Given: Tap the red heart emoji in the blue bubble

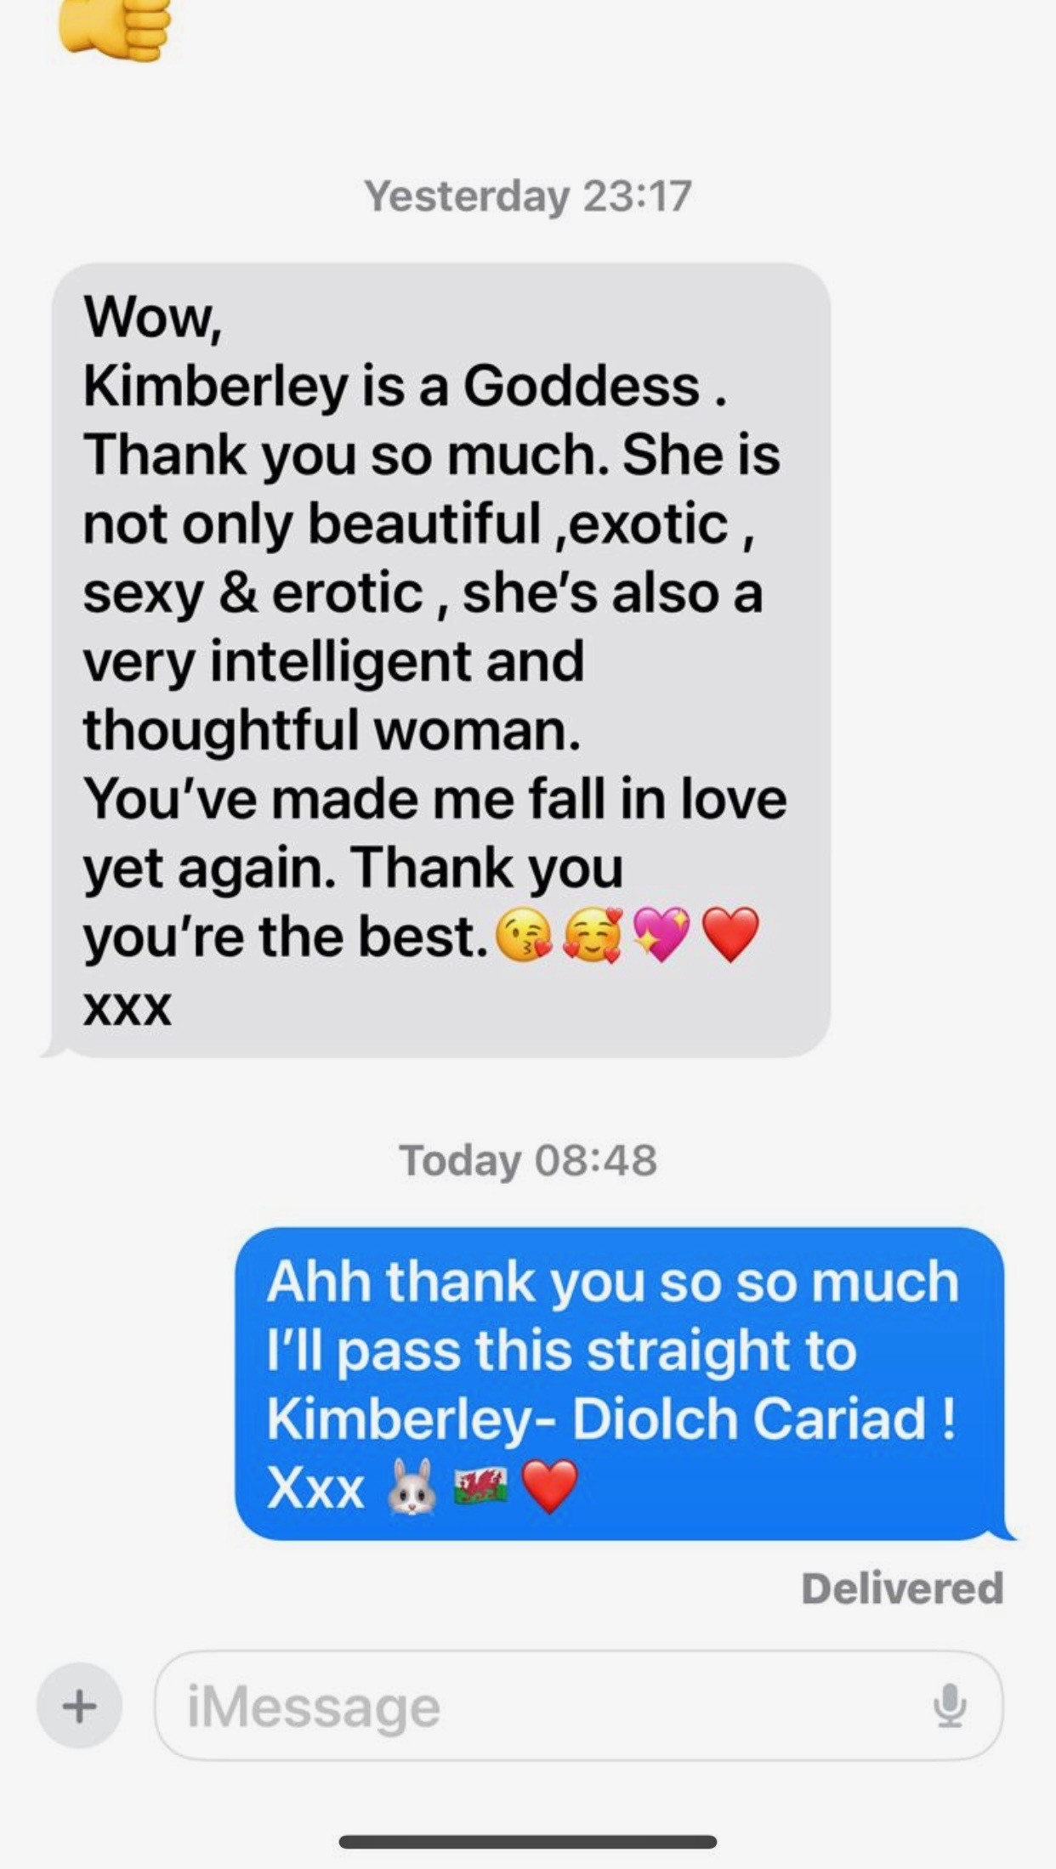Looking at the screenshot, I should 549,1487.
